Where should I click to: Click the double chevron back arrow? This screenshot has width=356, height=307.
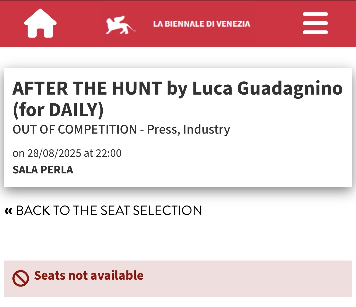(9, 211)
